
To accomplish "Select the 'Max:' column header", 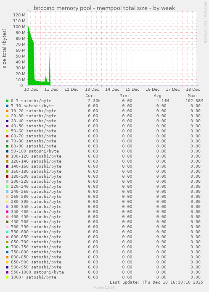I will tap(193, 96).
